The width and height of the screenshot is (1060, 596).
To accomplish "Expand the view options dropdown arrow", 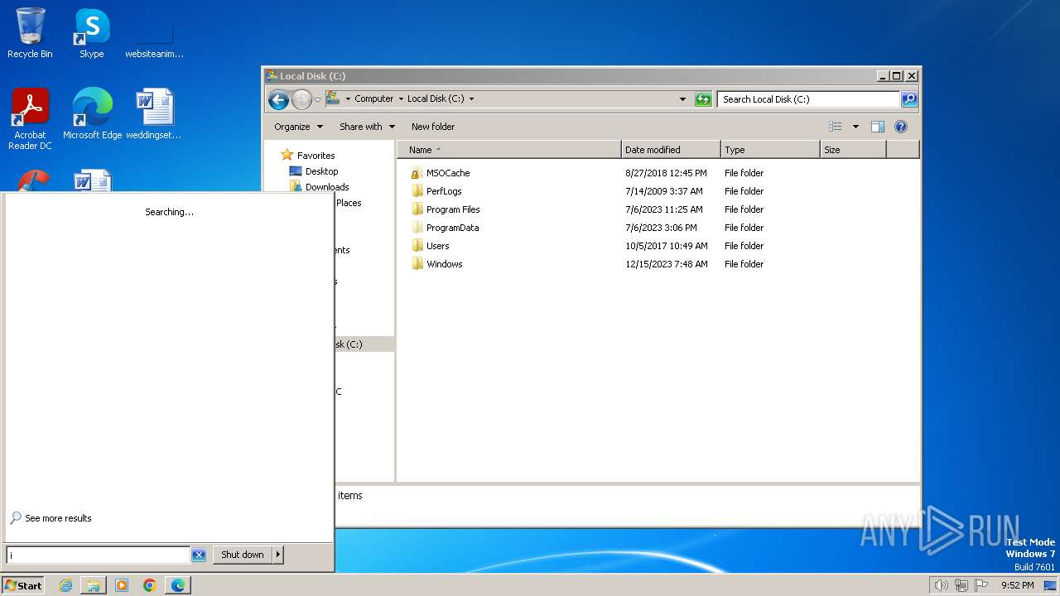I will tap(855, 127).
